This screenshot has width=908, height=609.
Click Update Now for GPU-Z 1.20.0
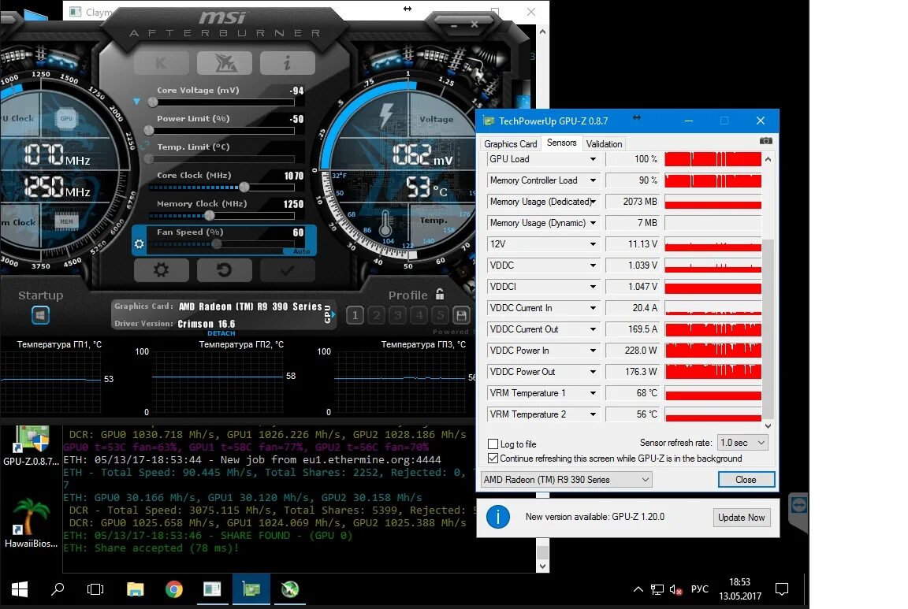tap(741, 517)
